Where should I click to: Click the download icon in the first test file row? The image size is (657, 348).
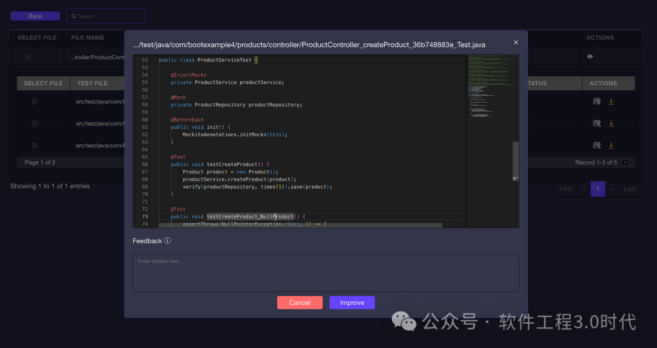click(x=611, y=102)
